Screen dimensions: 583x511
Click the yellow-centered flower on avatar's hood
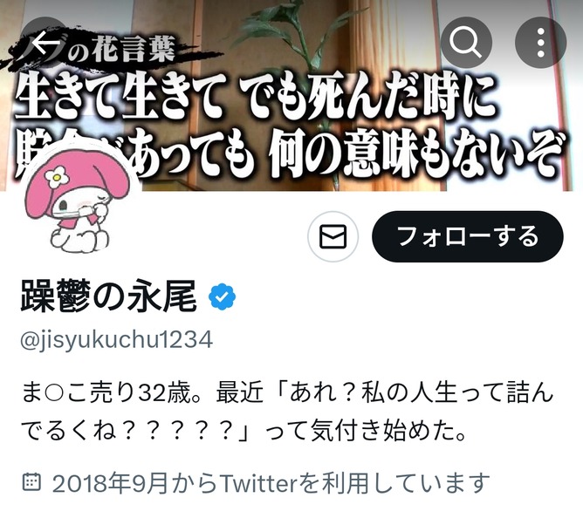57,177
